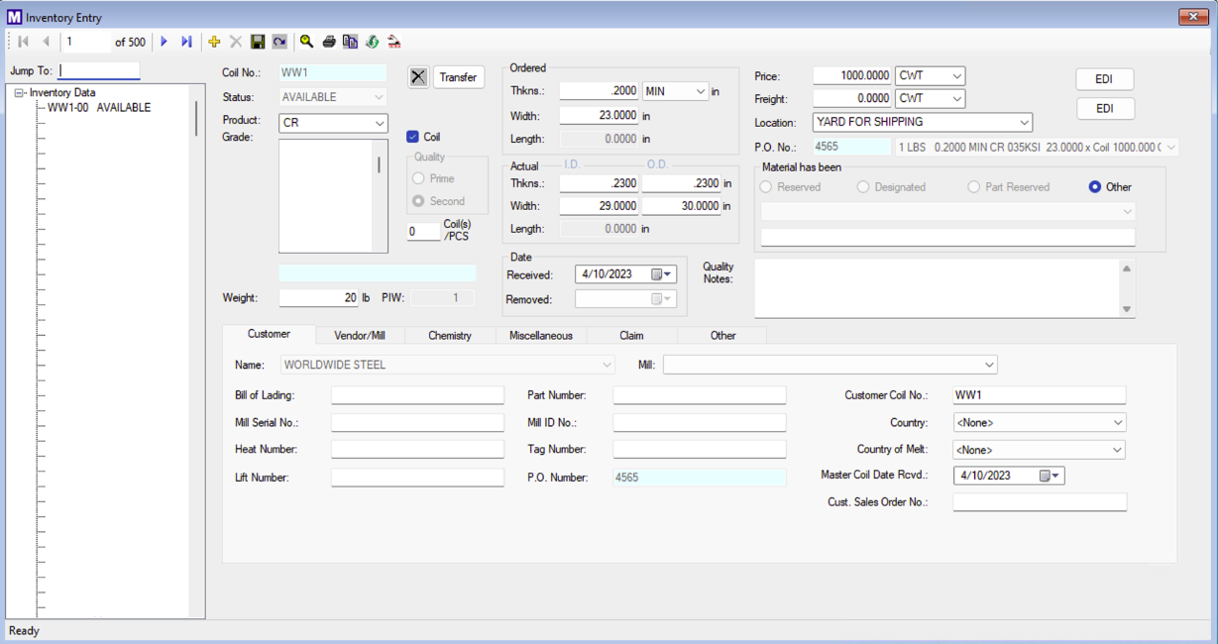This screenshot has width=1218, height=644.
Task: Click the top EDI button
Action: click(1104, 79)
